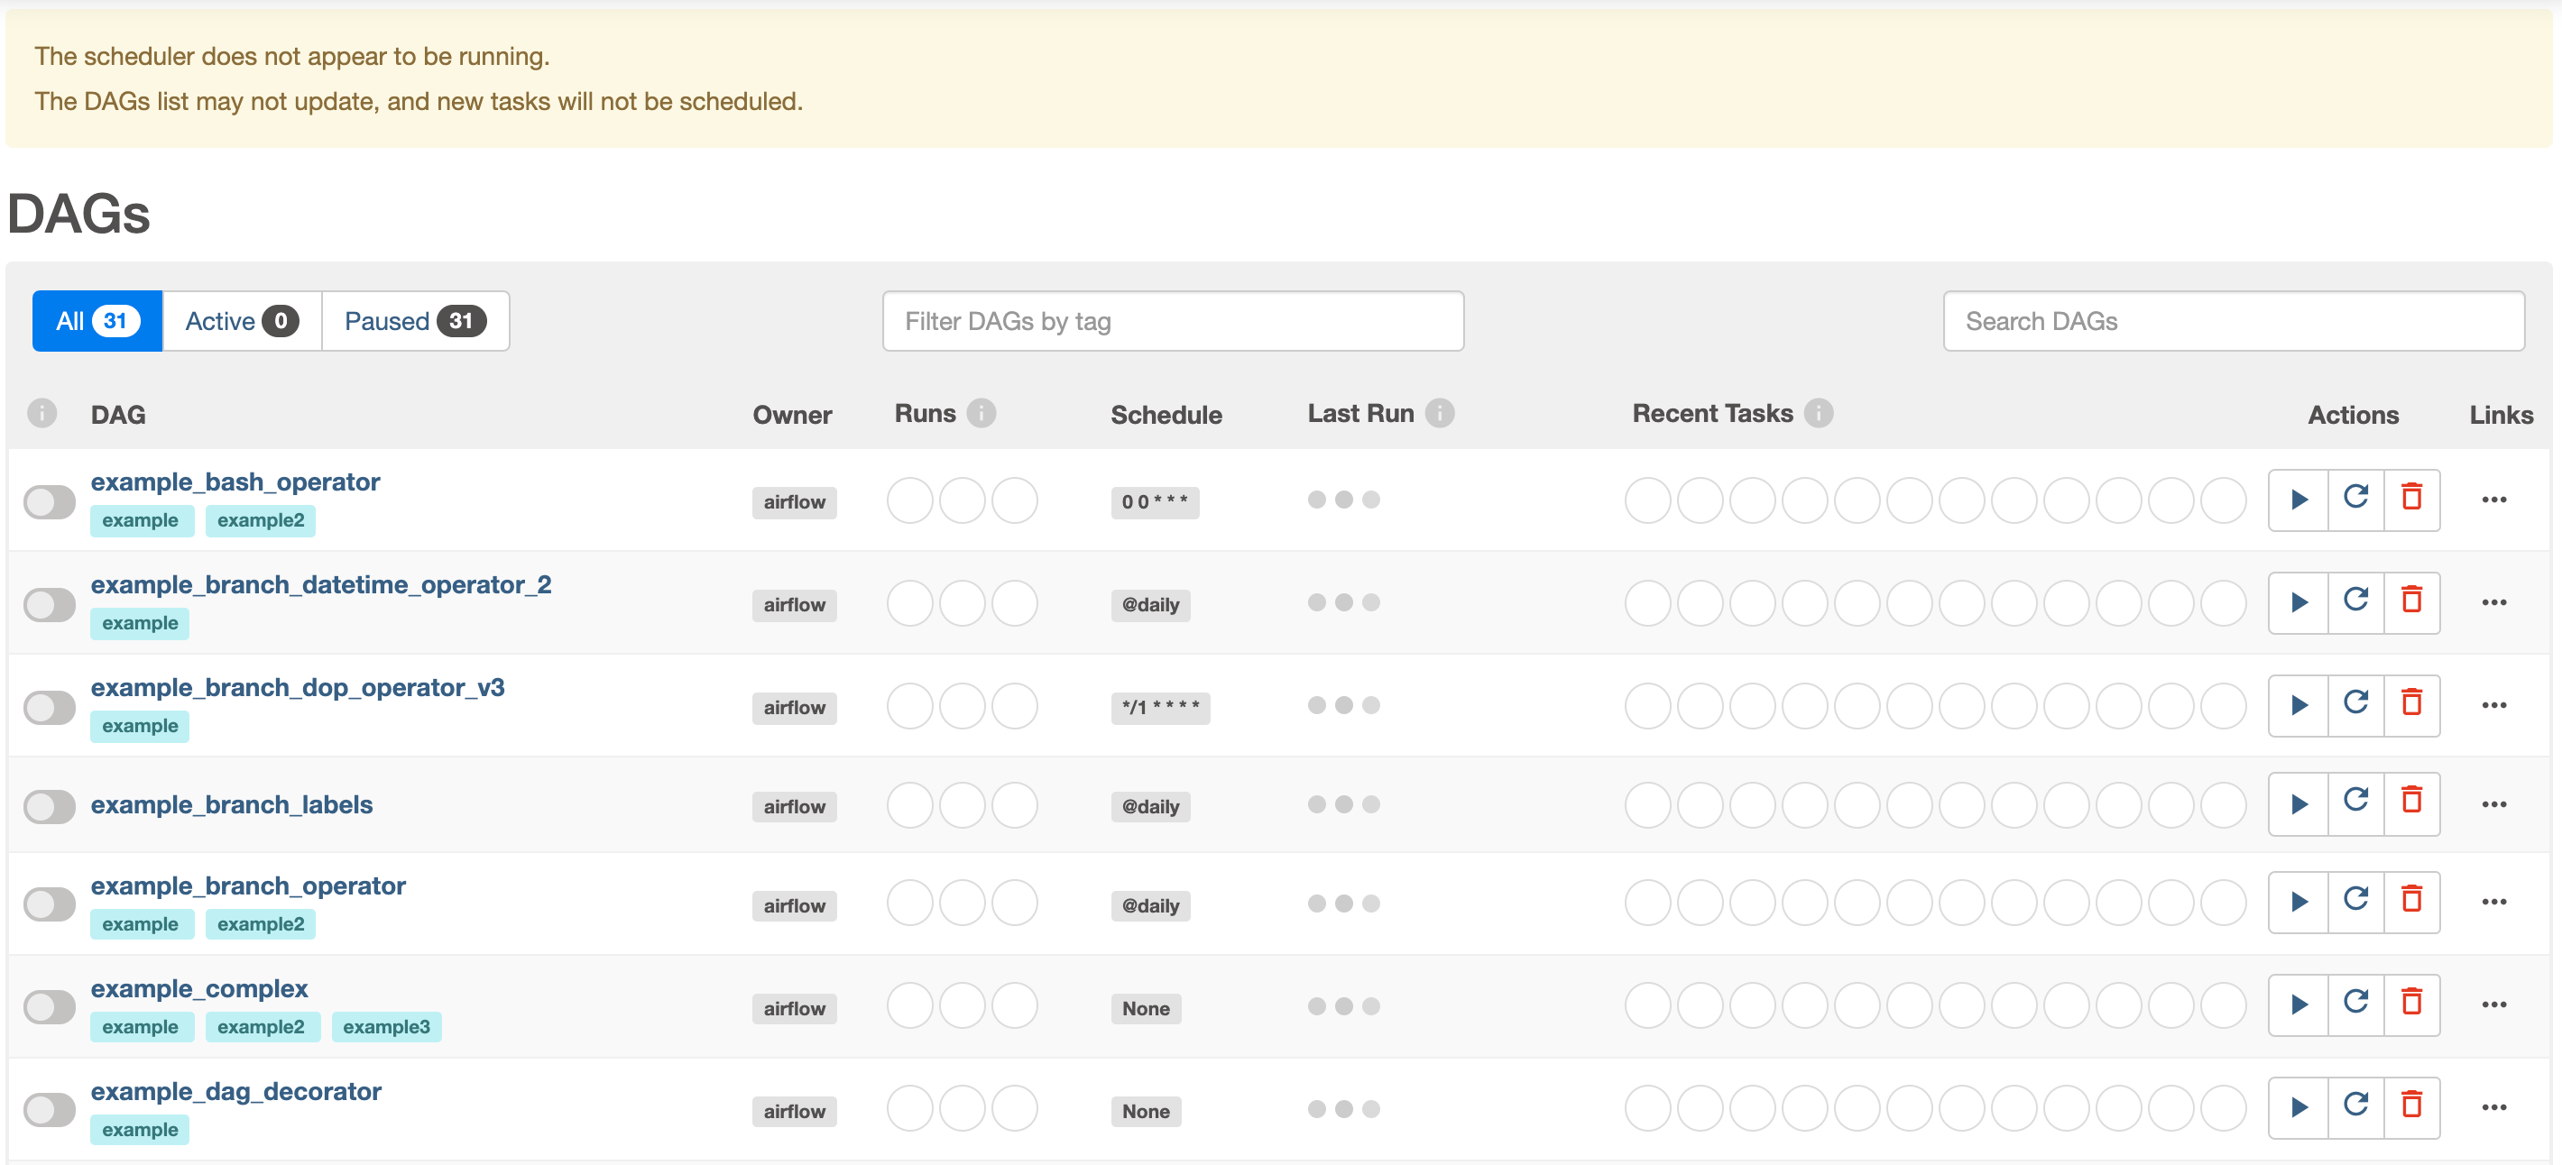The height and width of the screenshot is (1165, 2562).
Task: Open the example_branch_dop_operator_v3 DAG link
Action: pos(298,688)
